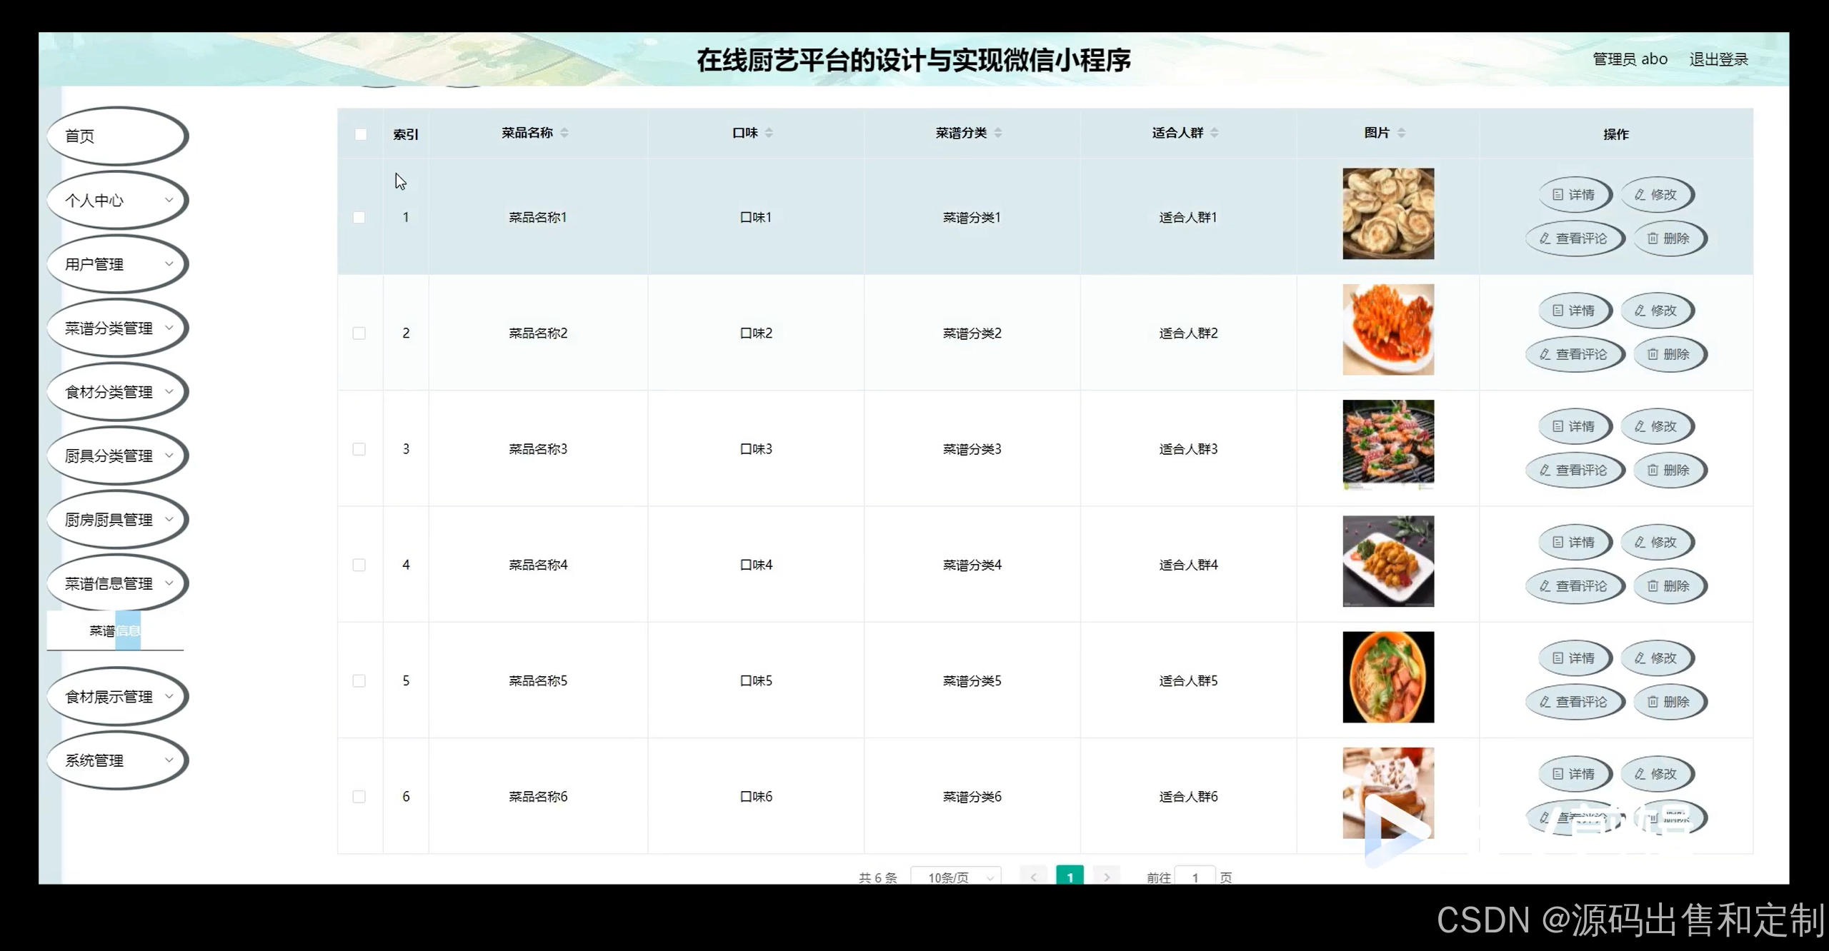This screenshot has height=951, width=1829.
Task: Click the 删除 trash button in row 3
Action: (x=1669, y=470)
